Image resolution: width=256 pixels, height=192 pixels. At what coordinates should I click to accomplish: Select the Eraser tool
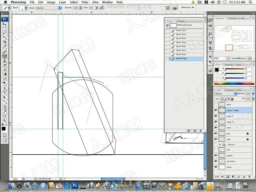4,70
